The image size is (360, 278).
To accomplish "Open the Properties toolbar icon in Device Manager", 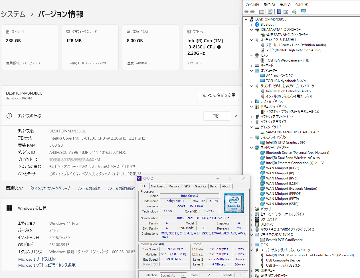I will (x=270, y=11).
